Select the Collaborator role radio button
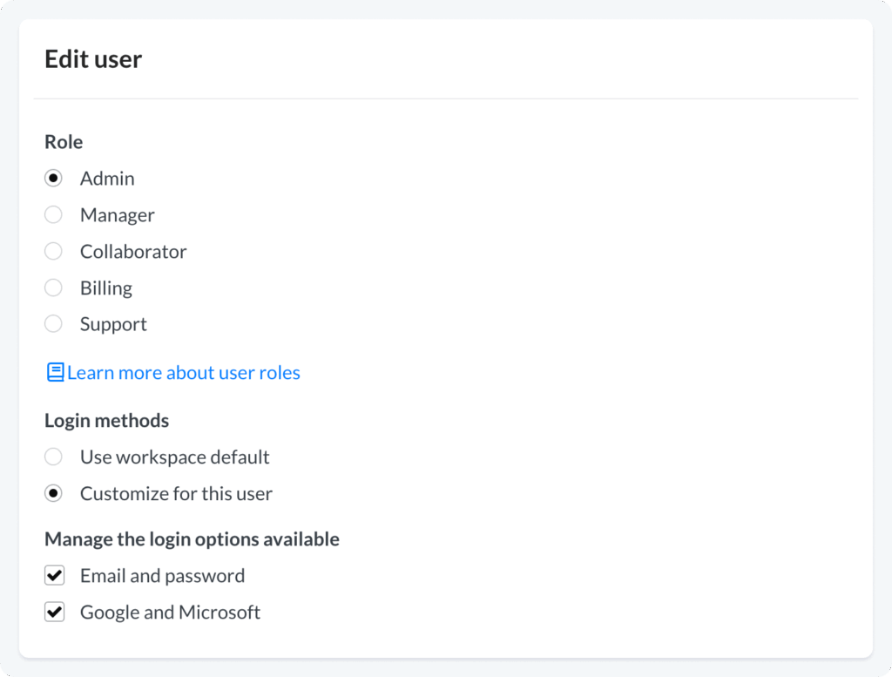 pyautogui.click(x=54, y=252)
